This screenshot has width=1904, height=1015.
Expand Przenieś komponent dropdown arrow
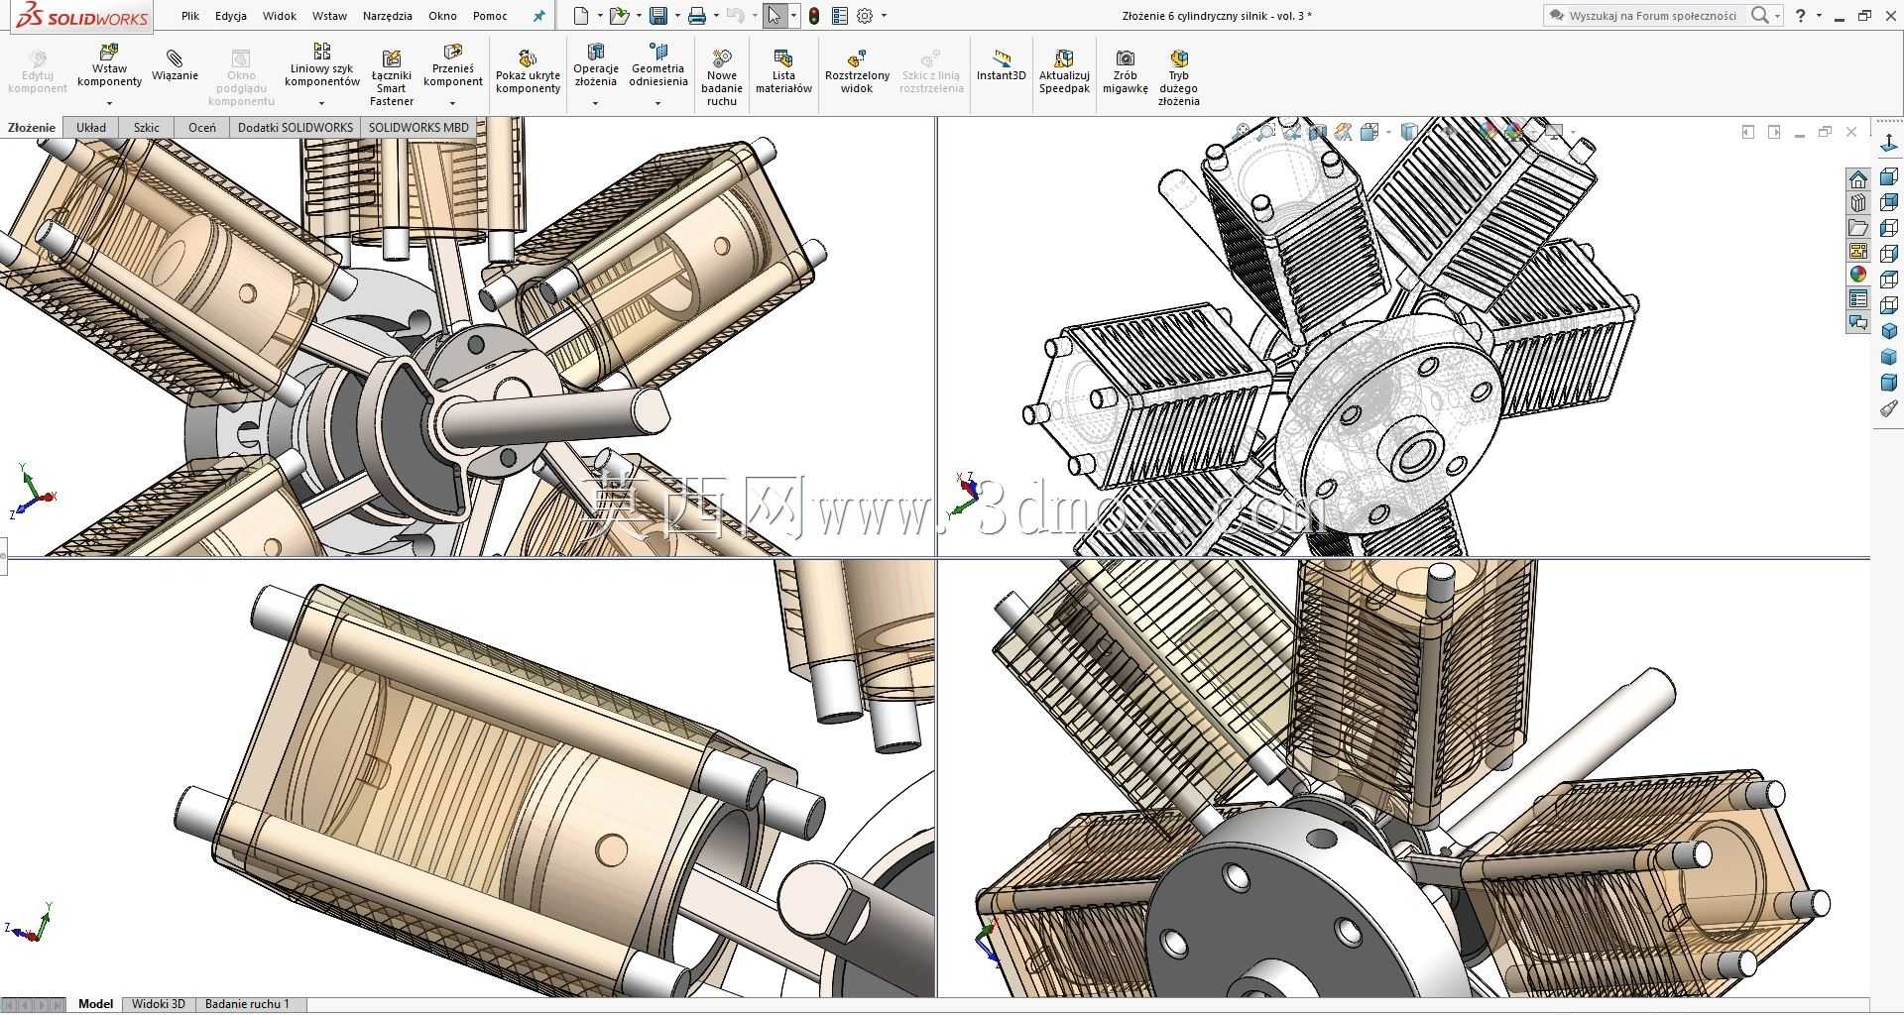[x=453, y=103]
